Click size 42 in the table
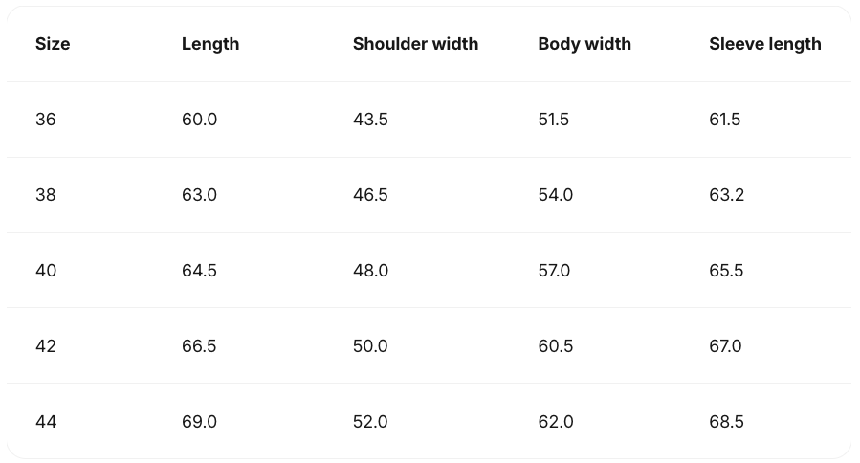The width and height of the screenshot is (860, 463). (x=46, y=346)
